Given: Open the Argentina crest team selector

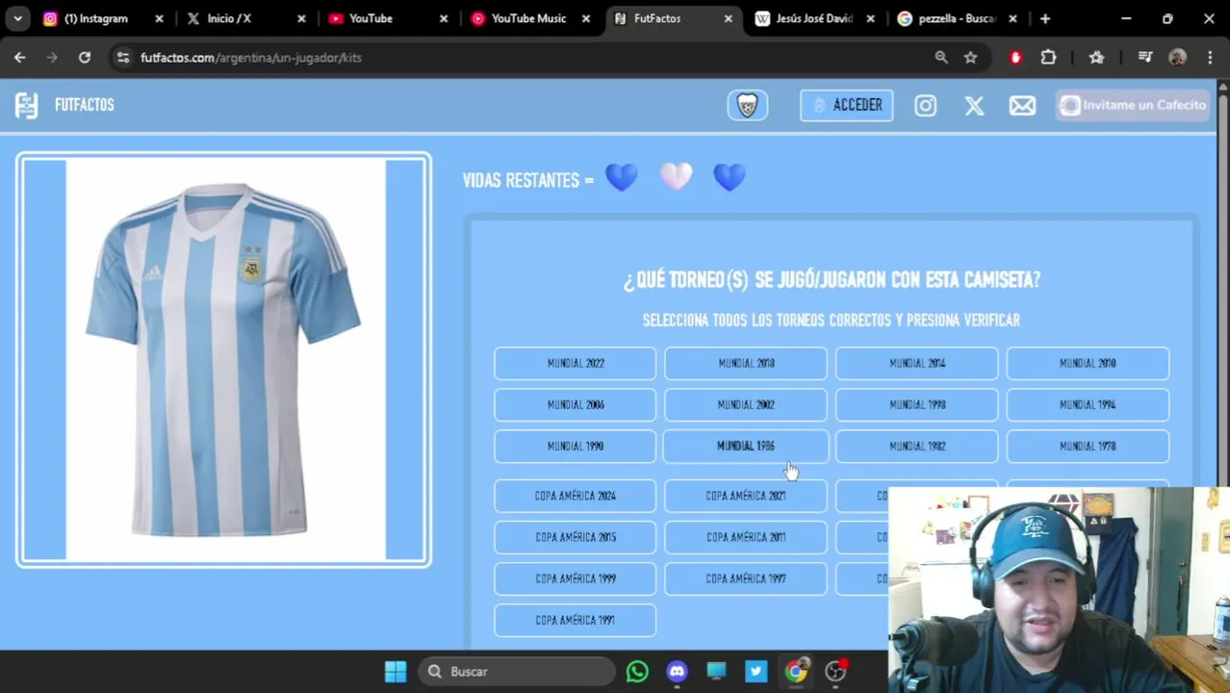Looking at the screenshot, I should (x=748, y=105).
